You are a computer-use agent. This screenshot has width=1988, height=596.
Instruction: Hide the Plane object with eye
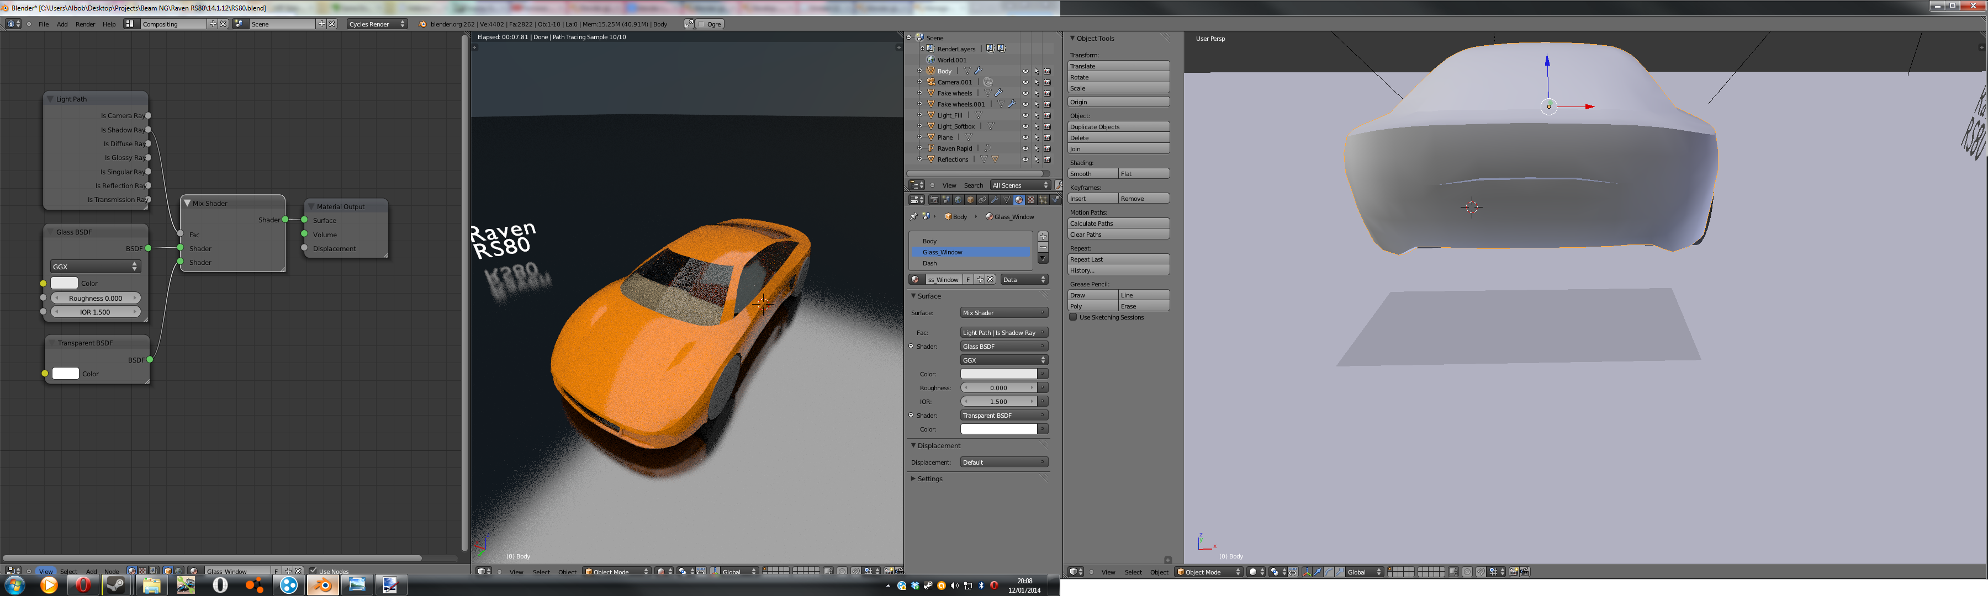coord(1025,137)
